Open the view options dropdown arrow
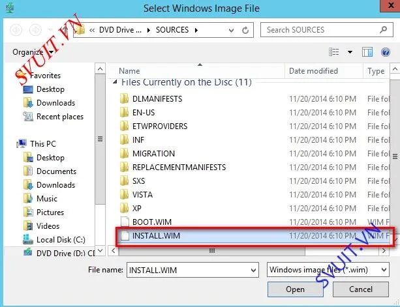The width and height of the screenshot is (400, 307). (350, 52)
